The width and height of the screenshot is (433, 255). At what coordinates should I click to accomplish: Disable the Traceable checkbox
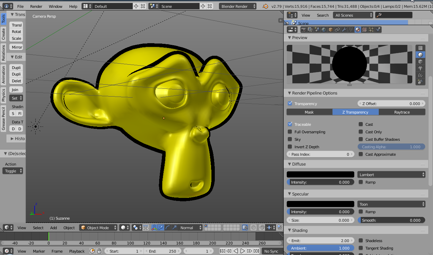click(x=290, y=124)
